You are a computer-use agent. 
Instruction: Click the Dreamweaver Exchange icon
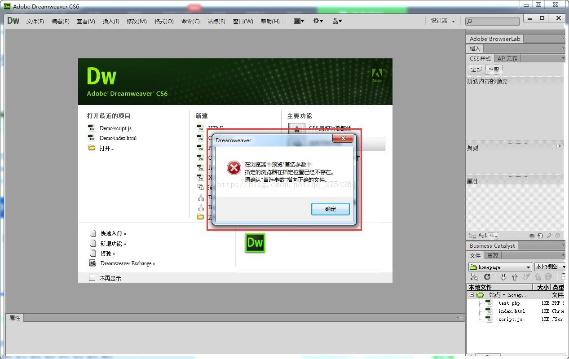click(93, 263)
